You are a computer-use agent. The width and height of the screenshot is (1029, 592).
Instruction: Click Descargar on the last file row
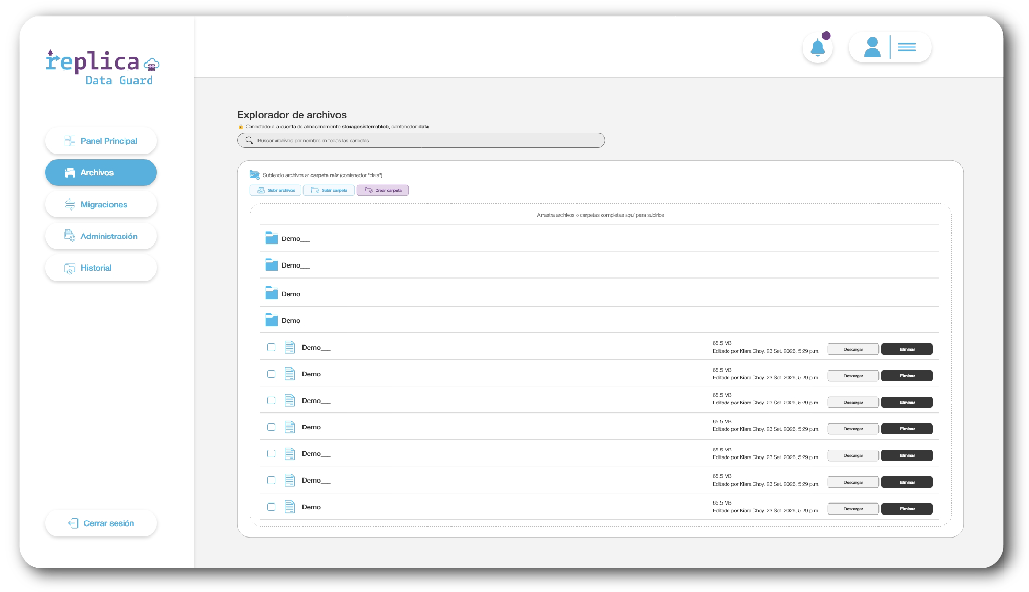(x=853, y=509)
